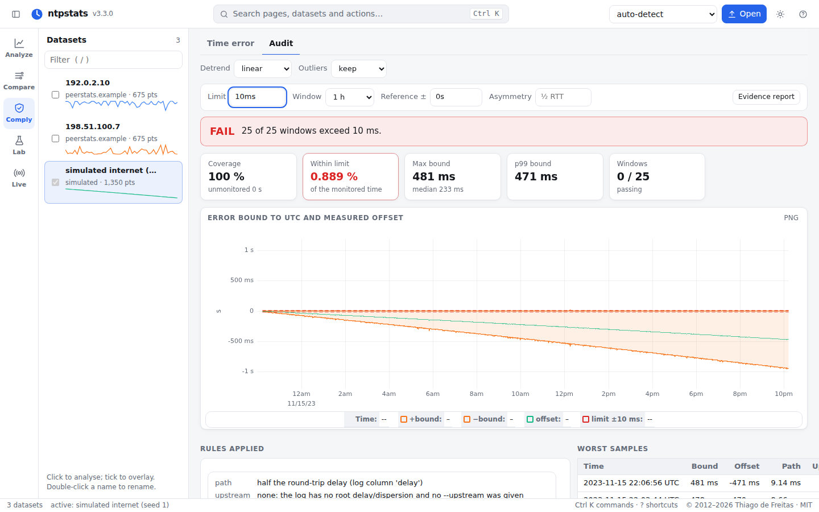The image size is (819, 512).
Task: Tick the 198.51.100.7 dataset overlay checkbox
Action: 55,139
